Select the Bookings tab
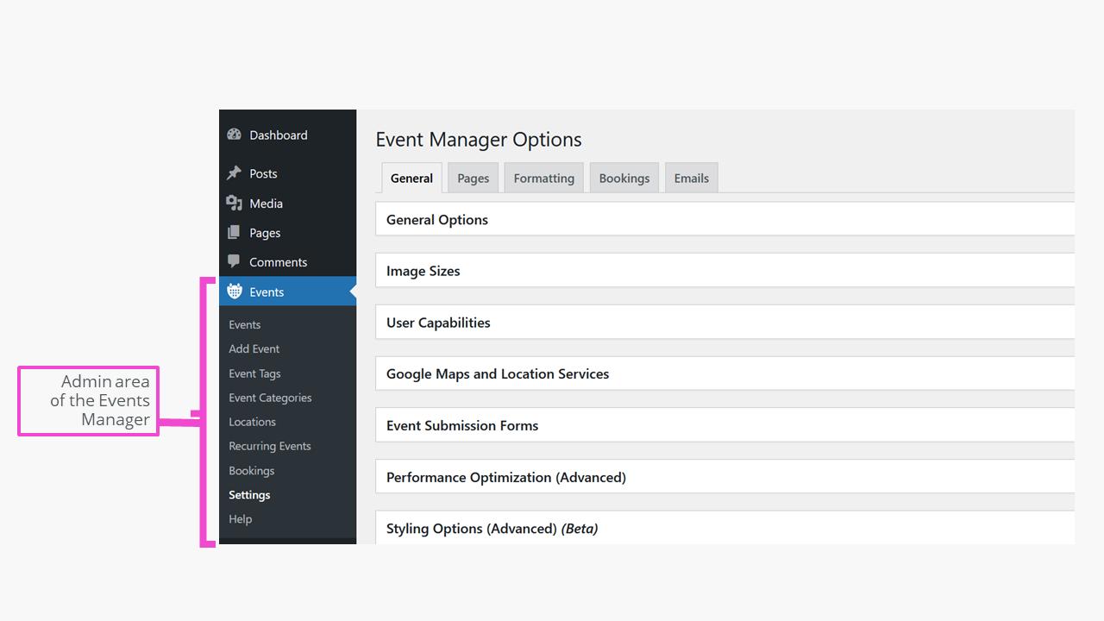Image resolution: width=1104 pixels, height=621 pixels. pos(624,178)
